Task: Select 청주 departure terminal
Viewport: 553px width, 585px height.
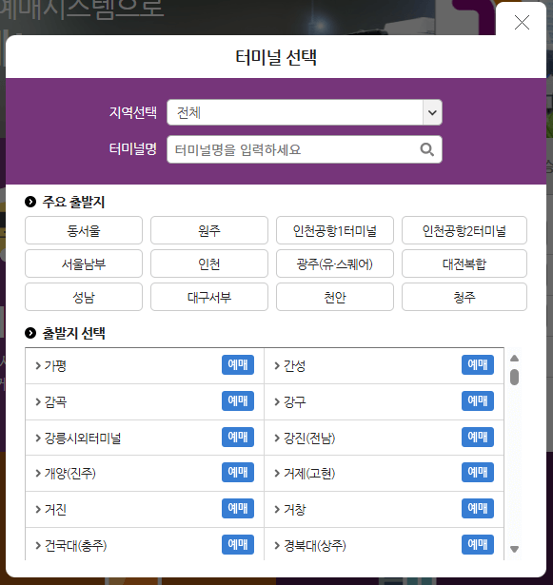Action: pos(464,297)
